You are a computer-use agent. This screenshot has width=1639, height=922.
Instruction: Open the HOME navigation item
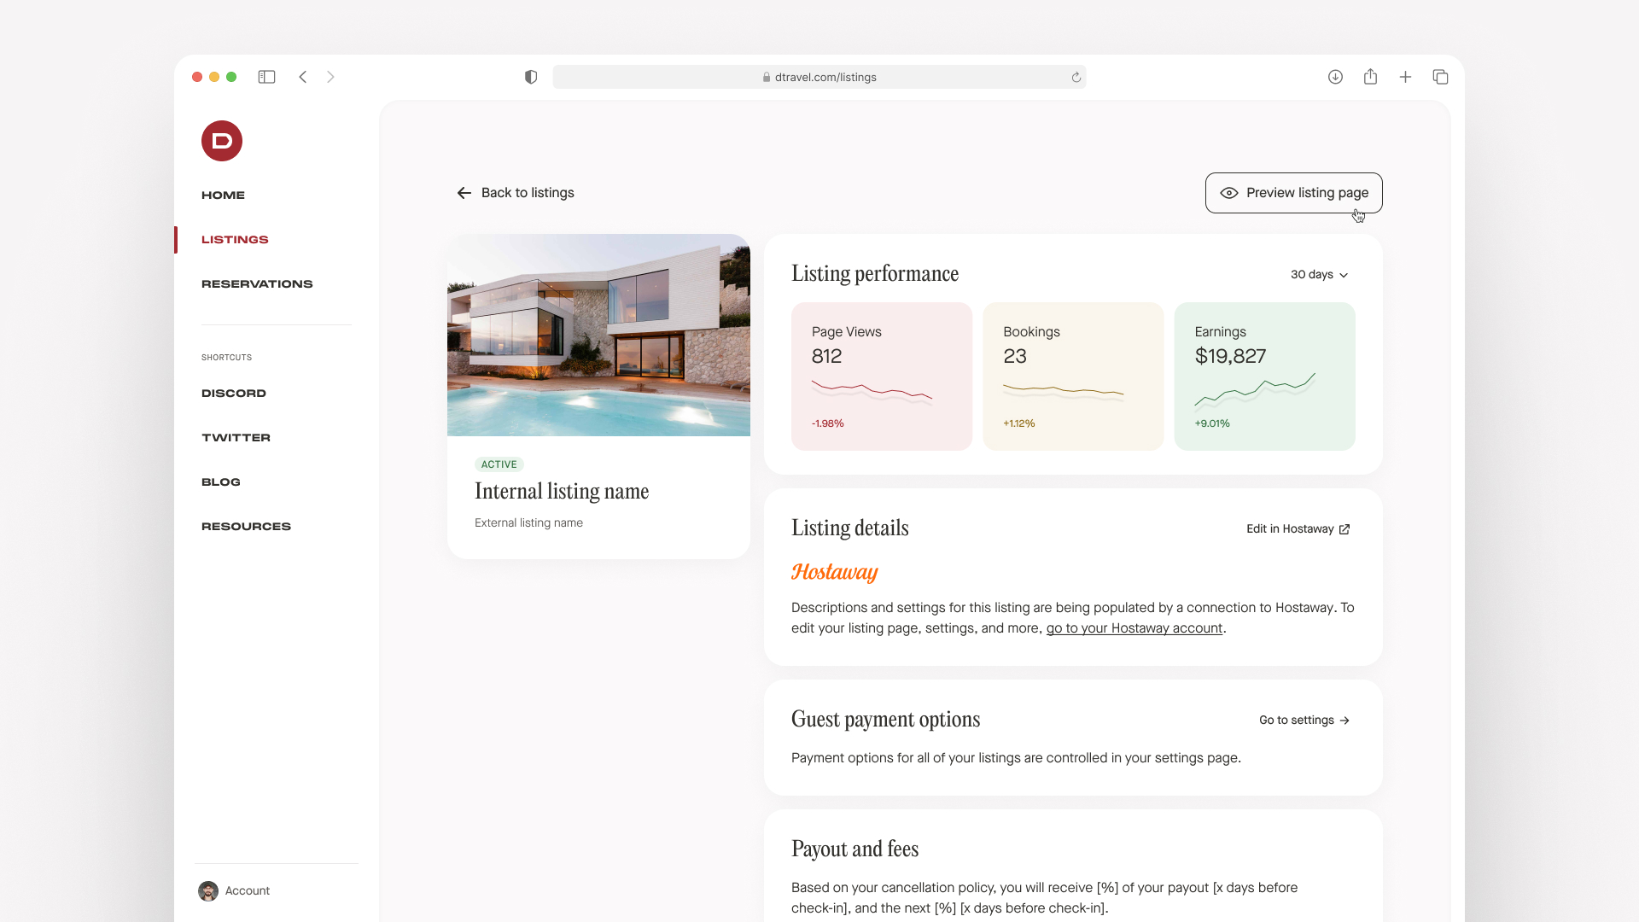[223, 194]
